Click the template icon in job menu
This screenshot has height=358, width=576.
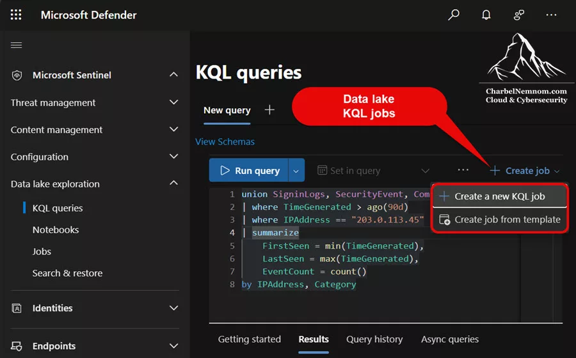click(x=445, y=219)
